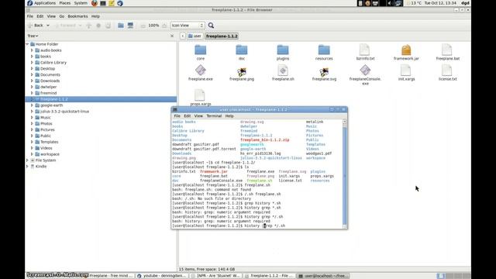The height and width of the screenshot is (279, 496).
Task: Close the side pane
Action: (x=172, y=36)
